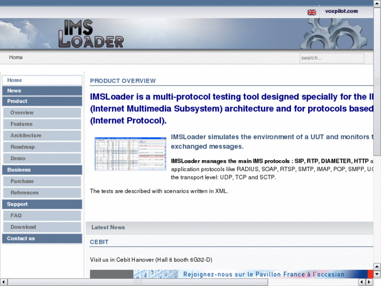The height and width of the screenshot is (286, 381).
Task: Go to the Overview page
Action: click(x=42, y=112)
